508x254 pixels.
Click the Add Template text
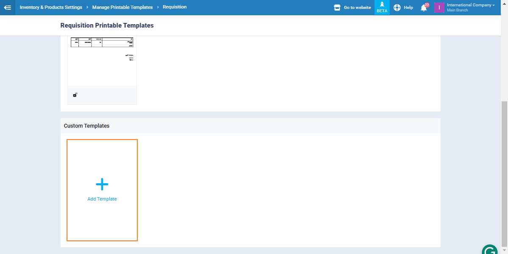point(102,199)
